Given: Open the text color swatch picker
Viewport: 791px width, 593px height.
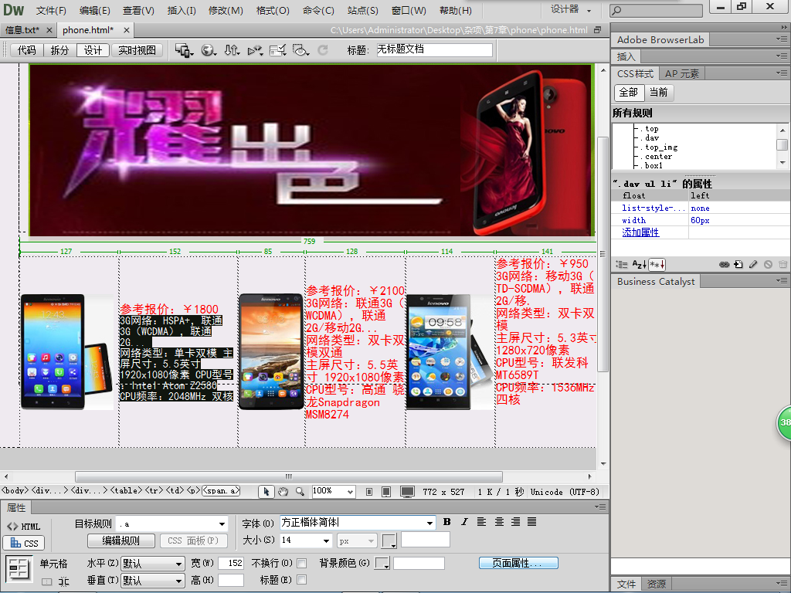Looking at the screenshot, I should click(389, 541).
